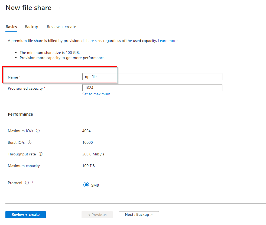Viewport: 266px width, 225px height.
Task: Click the Throughput rate info icon
Action: tap(41, 154)
